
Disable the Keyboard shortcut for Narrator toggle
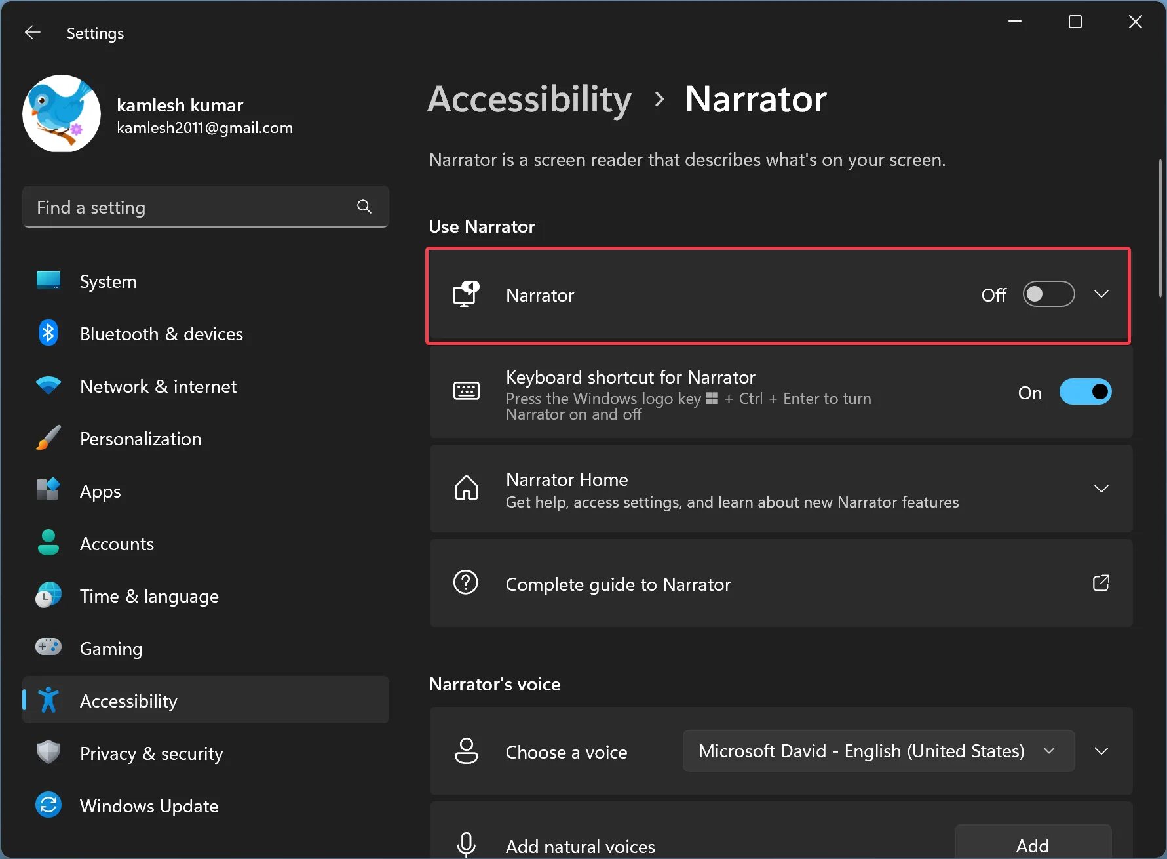click(1085, 392)
